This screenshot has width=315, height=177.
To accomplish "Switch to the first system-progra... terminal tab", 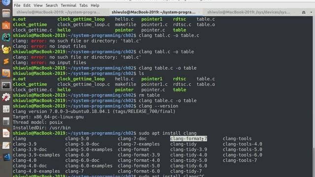I will [58, 12].
